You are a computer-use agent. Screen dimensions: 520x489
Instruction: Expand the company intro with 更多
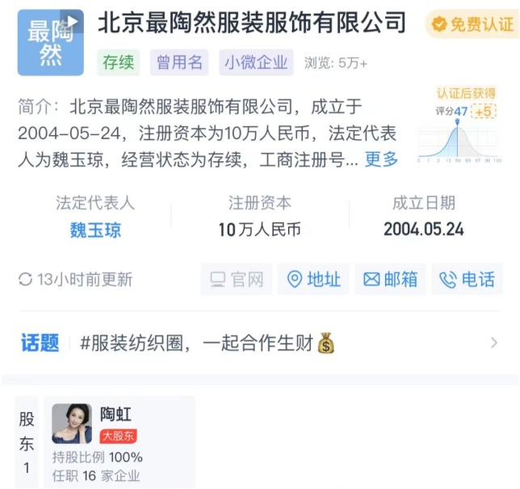click(x=381, y=159)
